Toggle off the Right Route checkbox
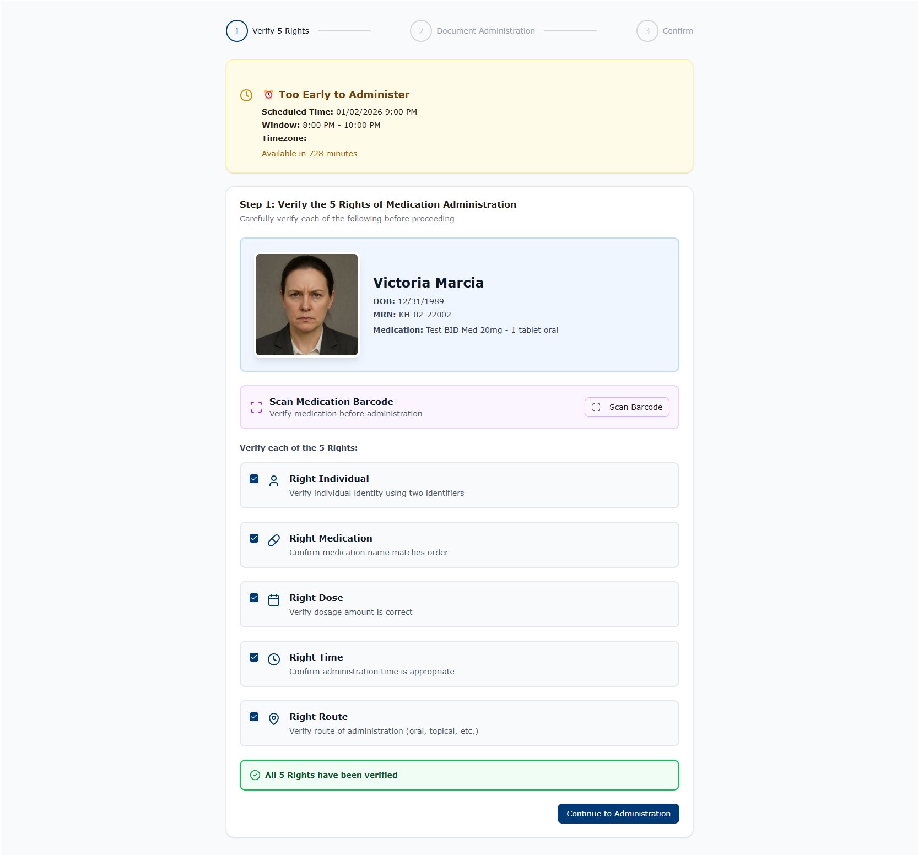 pos(254,717)
